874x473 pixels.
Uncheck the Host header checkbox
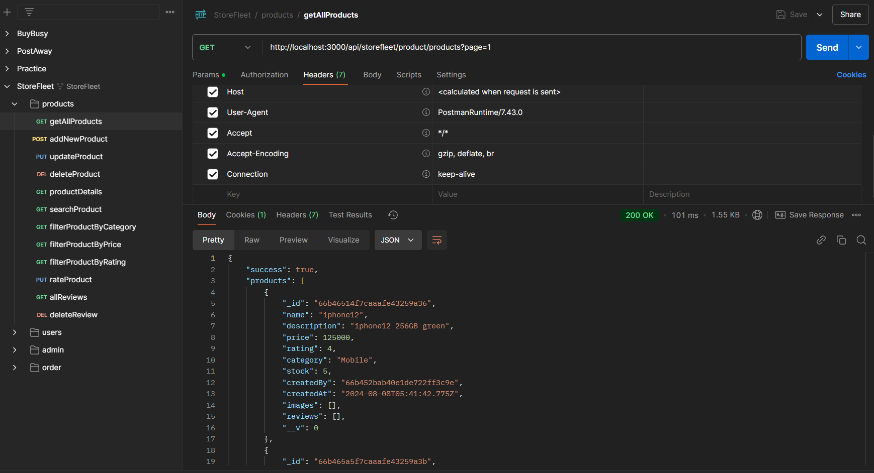pos(213,92)
